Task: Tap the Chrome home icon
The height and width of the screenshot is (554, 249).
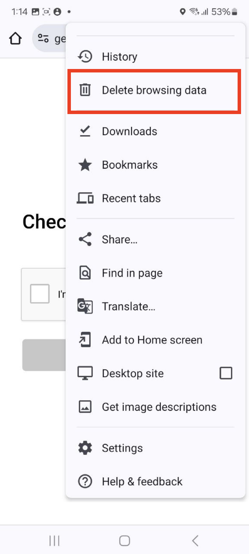Action: tap(15, 38)
